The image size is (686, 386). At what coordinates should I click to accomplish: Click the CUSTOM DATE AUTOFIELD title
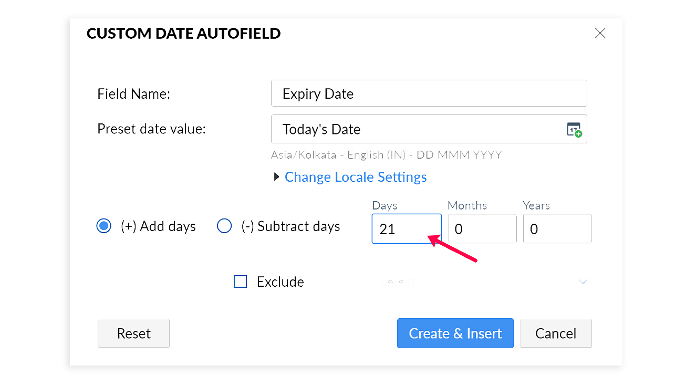183,34
